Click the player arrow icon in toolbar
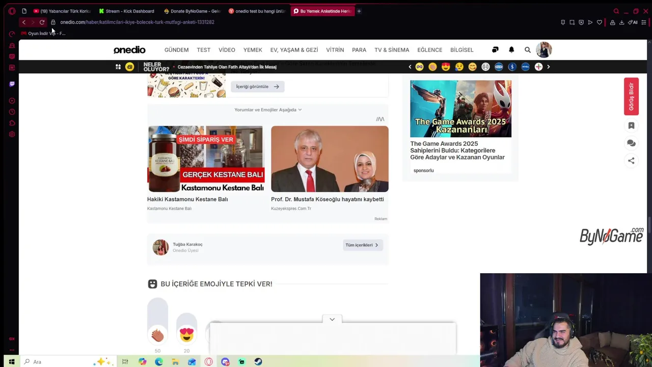 590,22
